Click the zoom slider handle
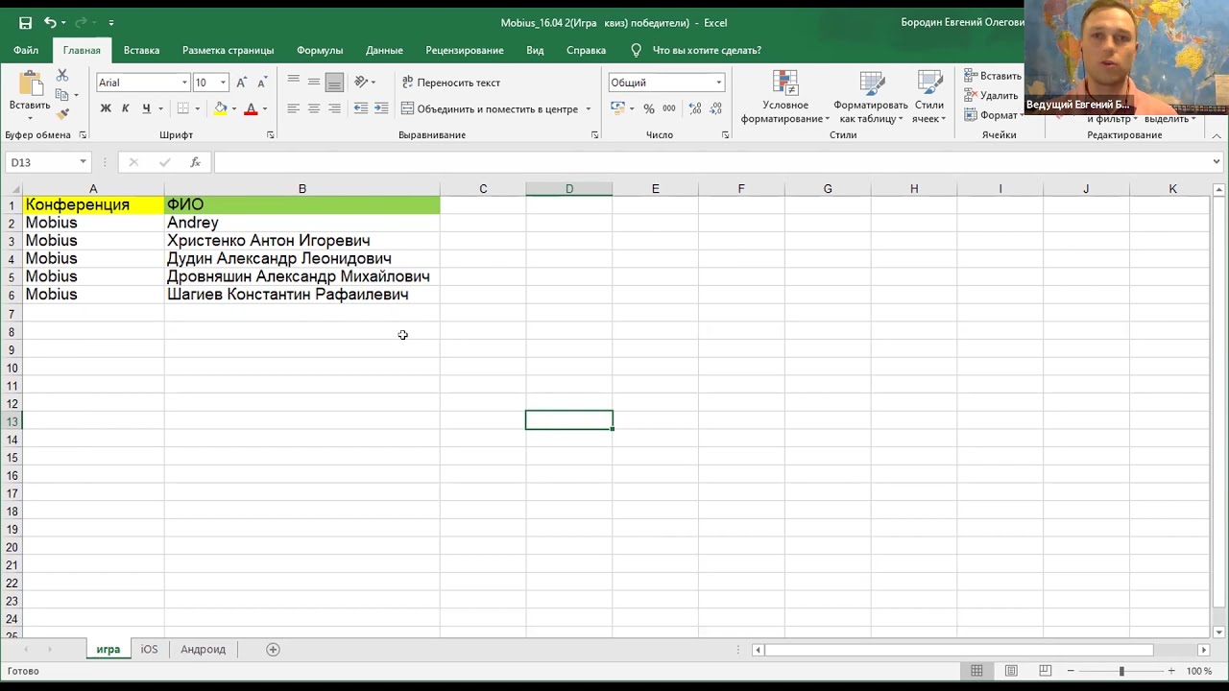Image resolution: width=1229 pixels, height=691 pixels. click(x=1121, y=671)
